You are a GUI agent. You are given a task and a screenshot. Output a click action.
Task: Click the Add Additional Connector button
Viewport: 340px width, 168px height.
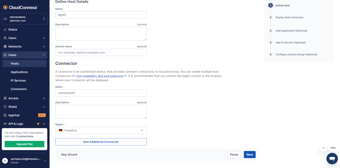(101, 142)
